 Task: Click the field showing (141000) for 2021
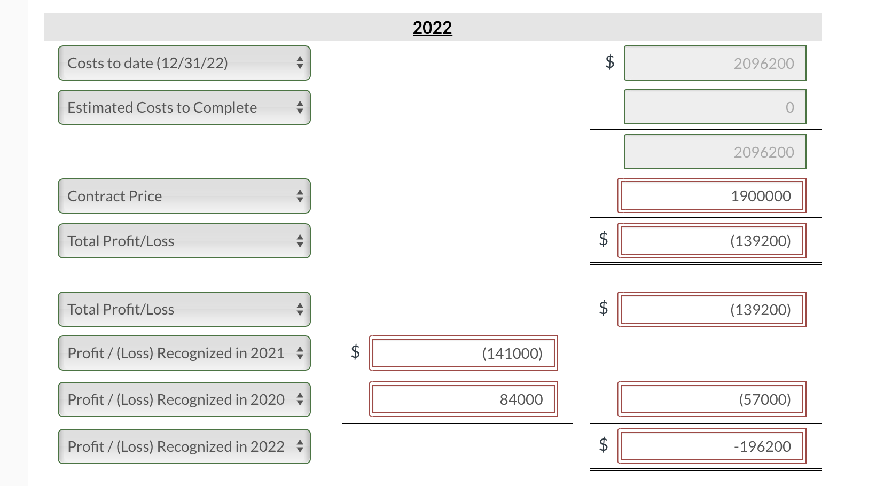(463, 353)
